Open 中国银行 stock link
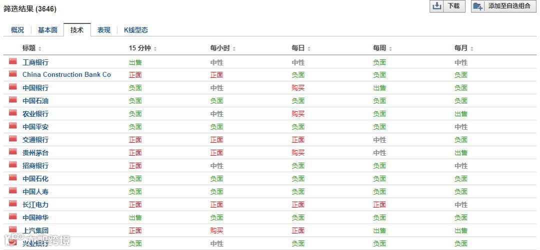Image resolution: width=540 pixels, height=250 pixels. click(x=35, y=88)
